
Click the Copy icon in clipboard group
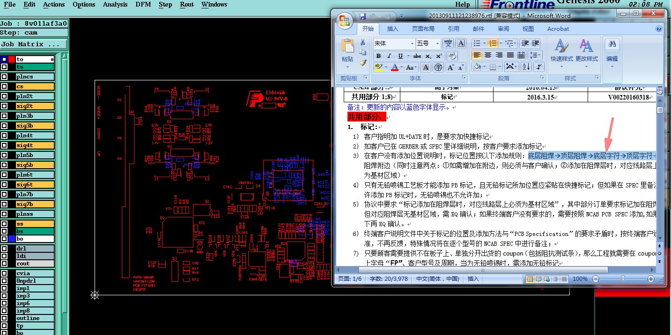[362, 53]
